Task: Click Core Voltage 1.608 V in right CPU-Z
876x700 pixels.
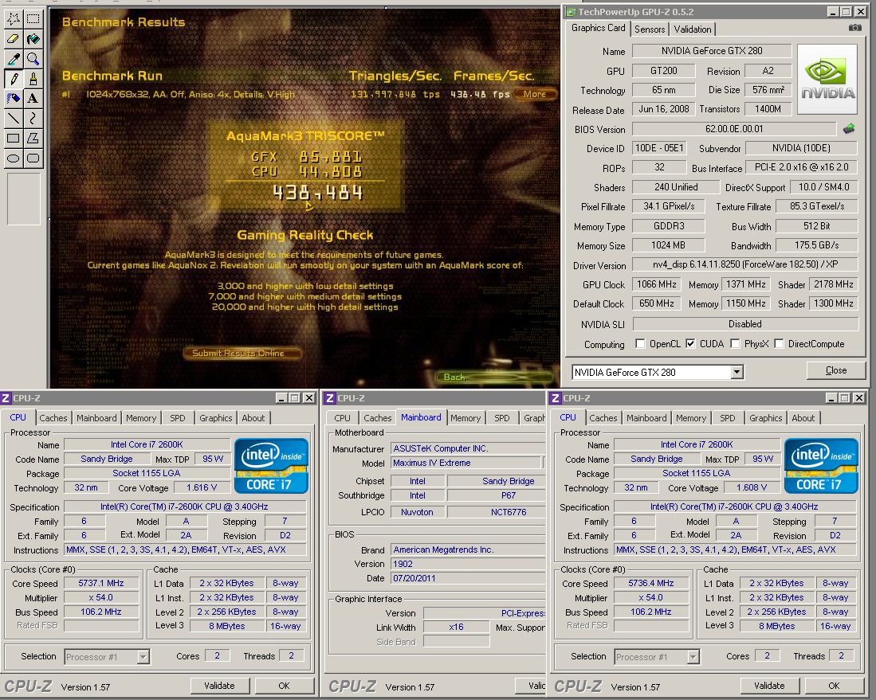Action: click(x=752, y=488)
